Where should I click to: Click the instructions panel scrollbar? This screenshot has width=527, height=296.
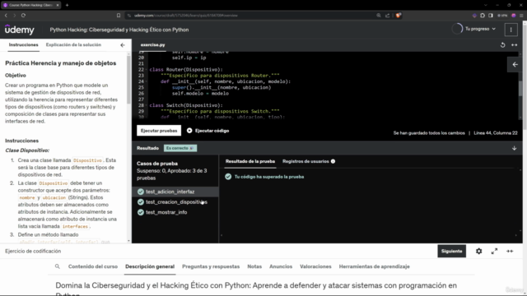pos(128,81)
